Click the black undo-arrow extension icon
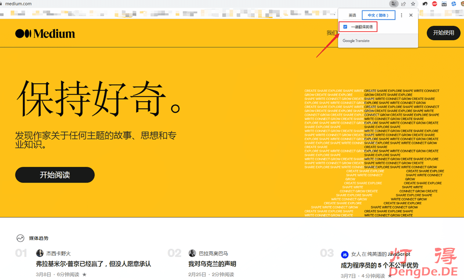 point(425,4)
